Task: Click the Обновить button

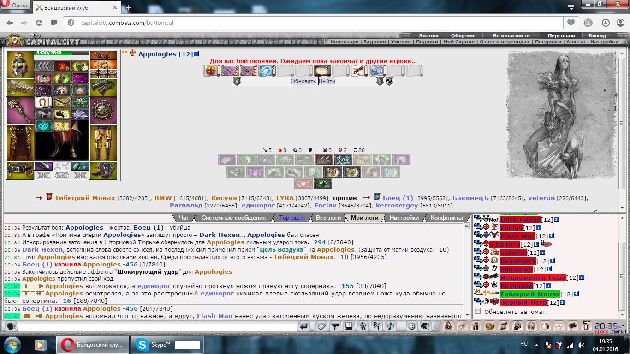Action: 303,81
